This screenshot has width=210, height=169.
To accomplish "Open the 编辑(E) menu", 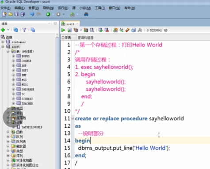I will 19,8.
